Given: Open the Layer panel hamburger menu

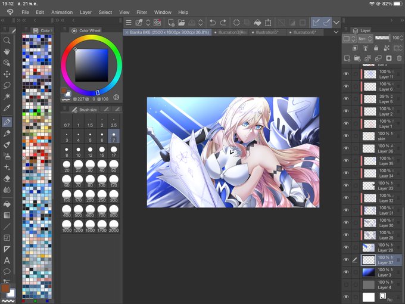Looking at the screenshot, I should 346,30.
